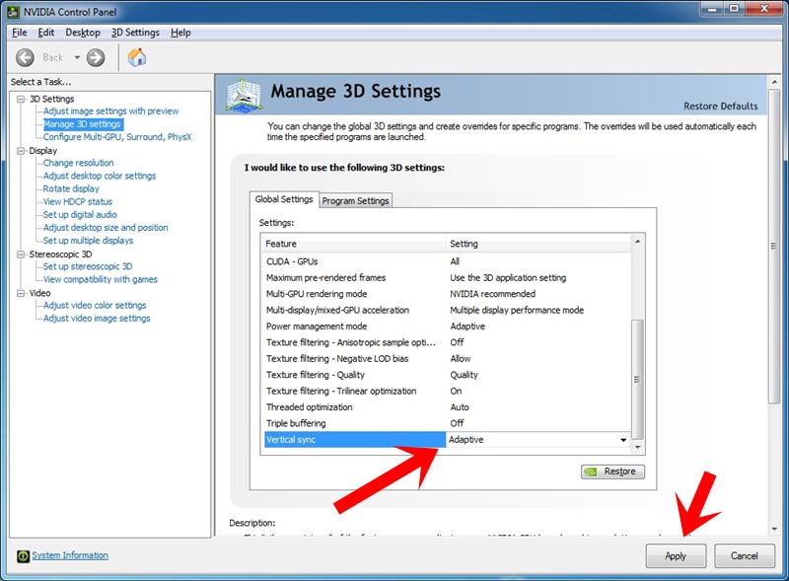Click the Cancel button

click(744, 555)
